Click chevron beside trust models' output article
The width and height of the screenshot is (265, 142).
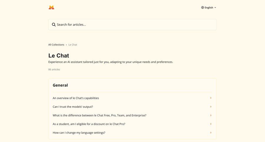click(x=211, y=107)
